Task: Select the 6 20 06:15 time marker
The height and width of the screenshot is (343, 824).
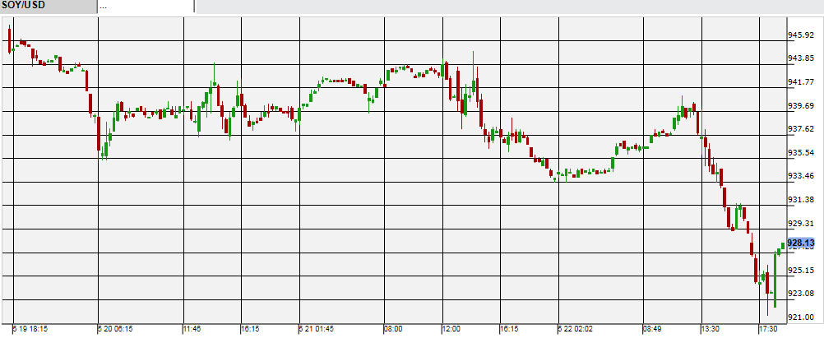Action: pos(117,329)
